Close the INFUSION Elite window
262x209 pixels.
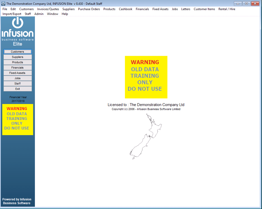click(x=255, y=3)
